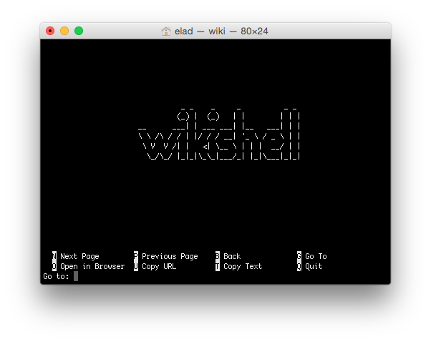Click the O key for Open in Browser

click(54, 266)
